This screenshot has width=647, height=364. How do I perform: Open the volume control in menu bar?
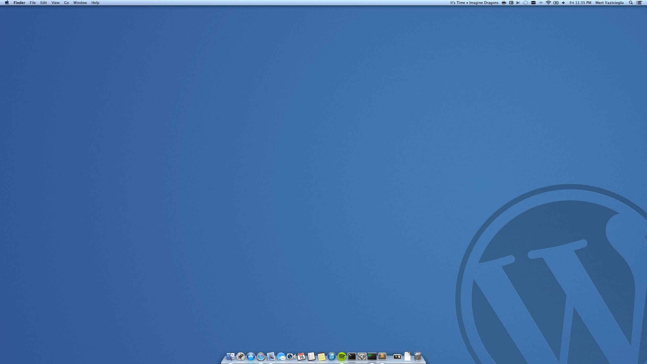563,3
